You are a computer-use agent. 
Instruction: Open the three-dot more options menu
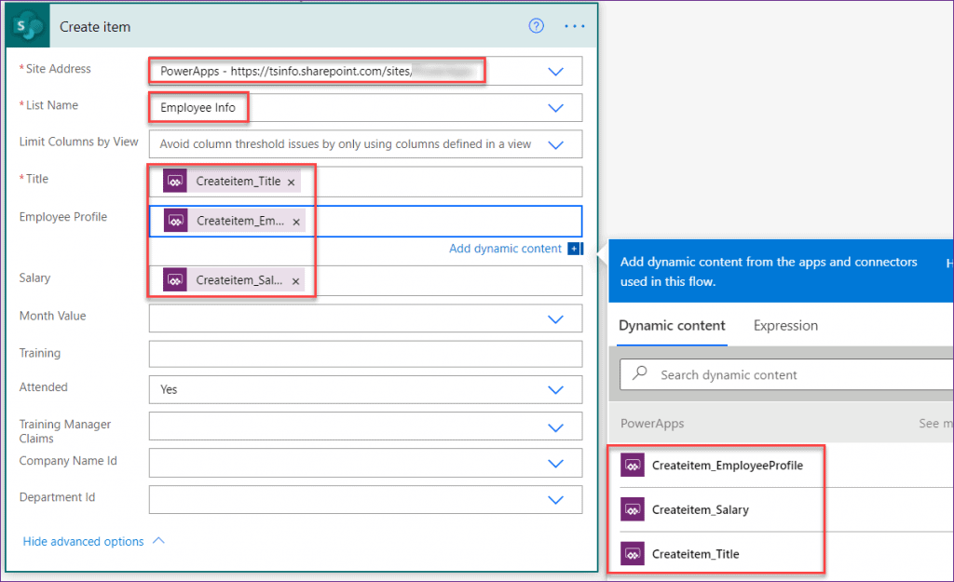pyautogui.click(x=574, y=26)
